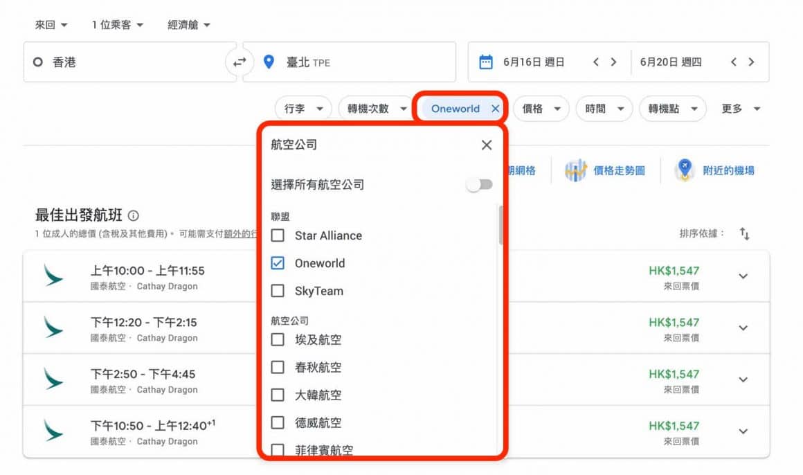
Task: Click the airline list scrollbar
Action: pos(500,224)
